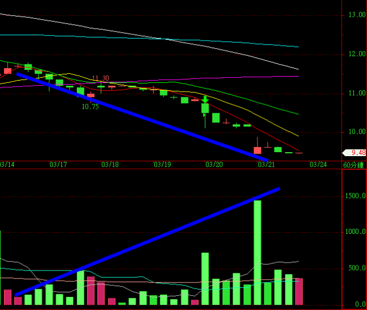The width and height of the screenshot is (367, 310).
Task: Click the 1500.0 volume axis label
Action: [356, 196]
